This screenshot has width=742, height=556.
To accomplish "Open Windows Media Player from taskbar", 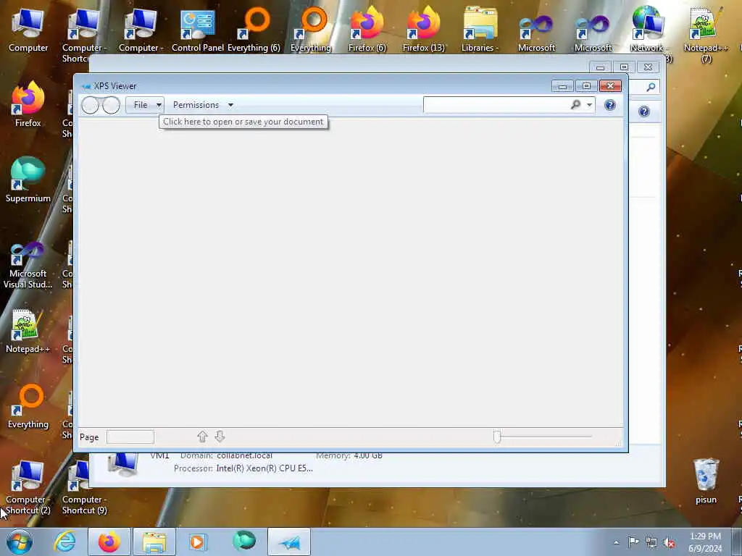I will tap(197, 542).
